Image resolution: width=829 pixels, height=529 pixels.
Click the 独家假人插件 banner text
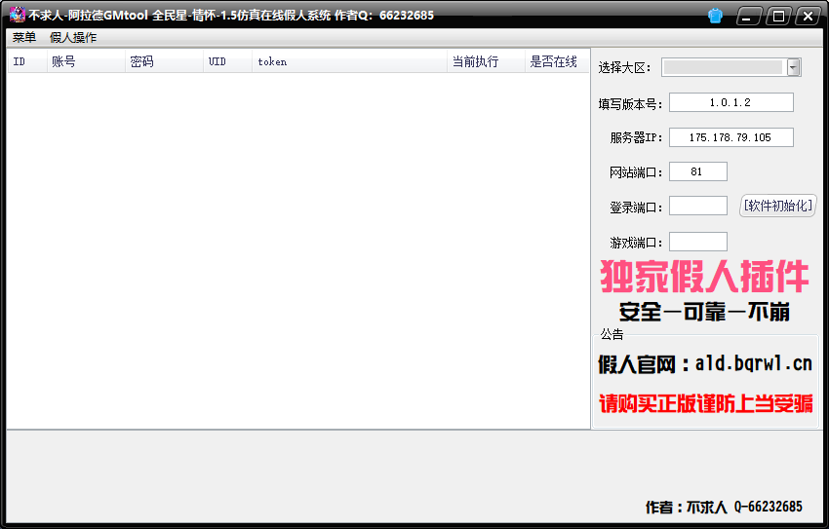pyautogui.click(x=704, y=276)
